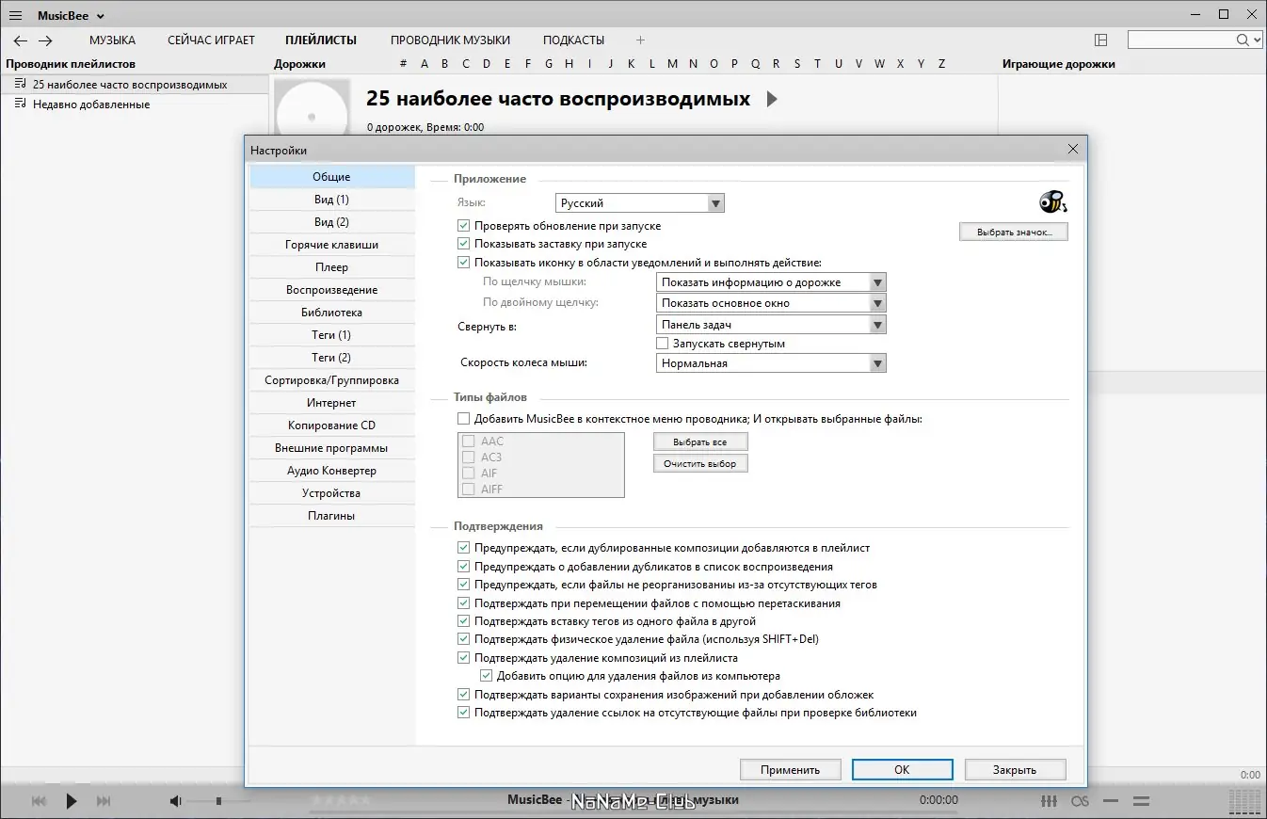Screen dimensions: 1267x819
Task: Click the # symbol in the alphabet bar
Action: coord(404,64)
